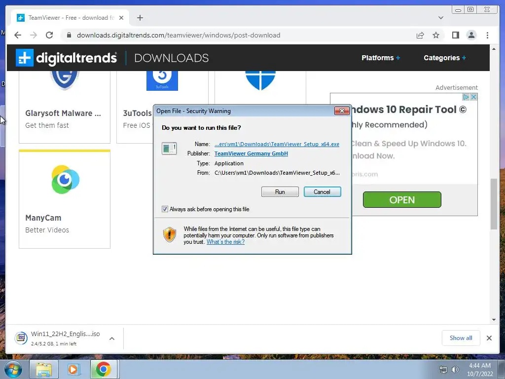Click the Chrome forward arrow

[x=34, y=35]
